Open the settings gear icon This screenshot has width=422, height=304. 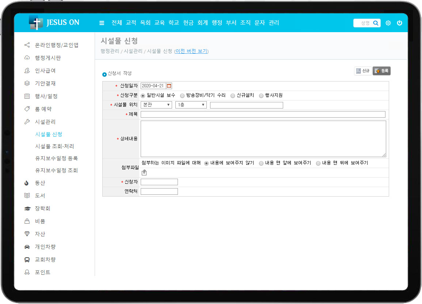click(x=388, y=23)
